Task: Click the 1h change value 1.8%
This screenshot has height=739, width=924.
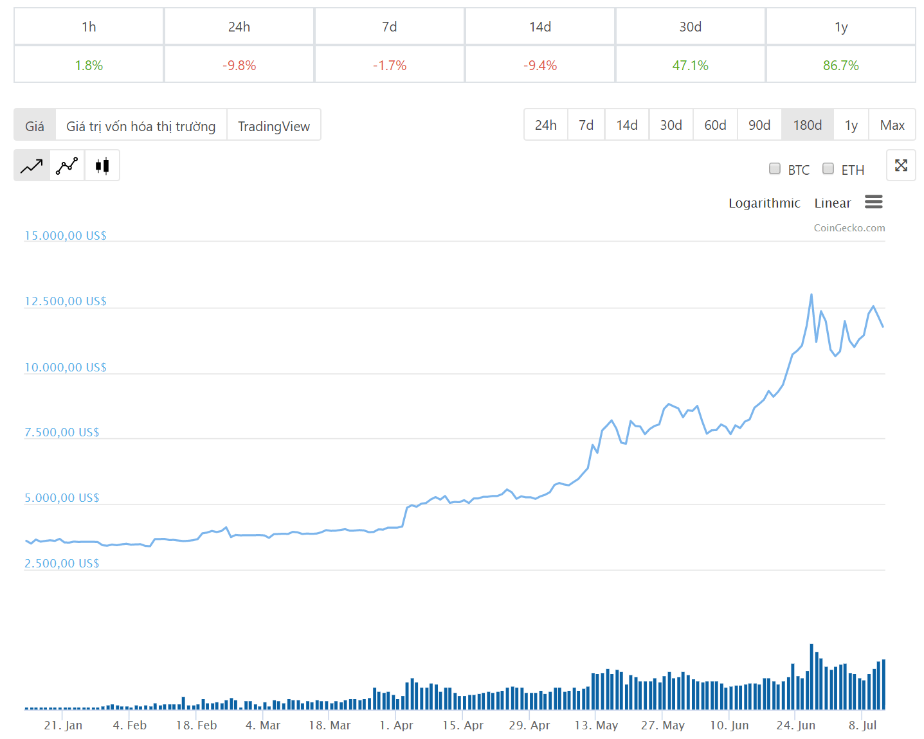Action: [89, 65]
